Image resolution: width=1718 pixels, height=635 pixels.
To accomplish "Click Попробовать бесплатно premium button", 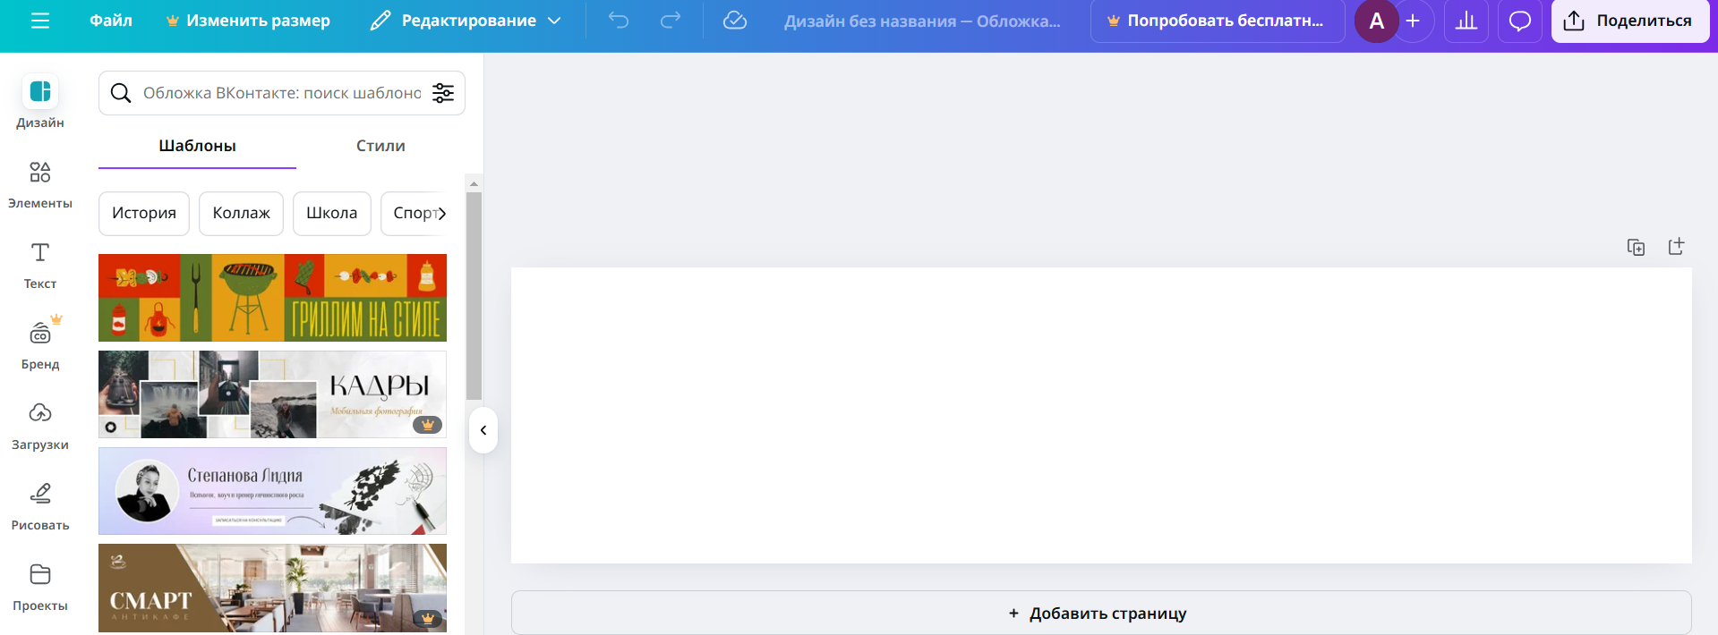I will [x=1218, y=21].
